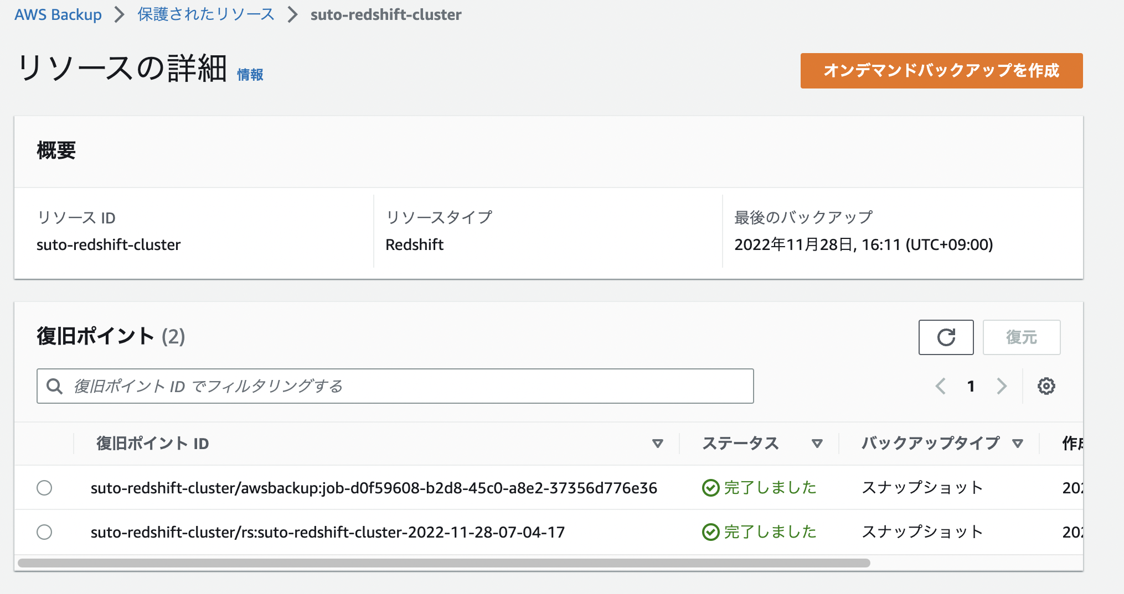
Task: Create an on-demand backup
Action: [x=941, y=71]
